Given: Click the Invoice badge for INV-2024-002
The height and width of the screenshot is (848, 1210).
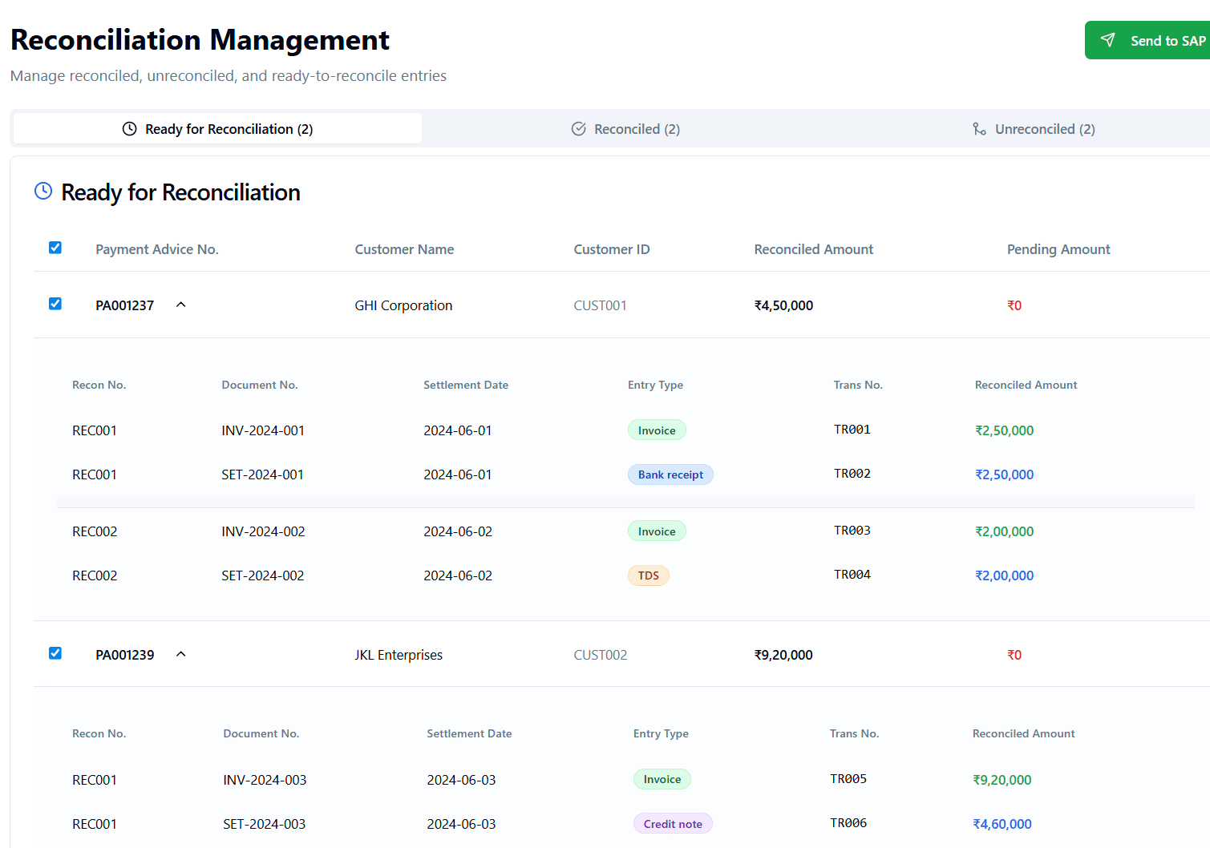Looking at the screenshot, I should point(657,531).
